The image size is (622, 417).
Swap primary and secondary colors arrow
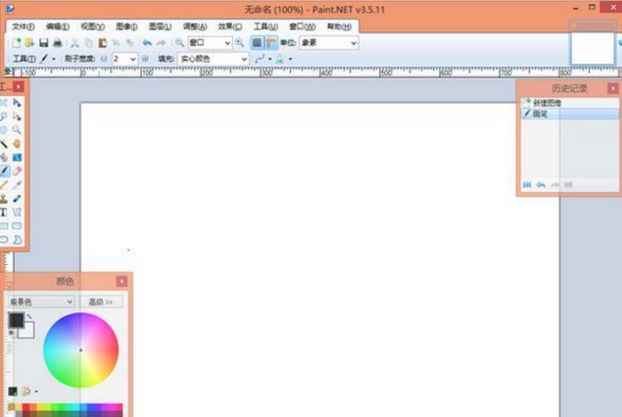[x=30, y=317]
